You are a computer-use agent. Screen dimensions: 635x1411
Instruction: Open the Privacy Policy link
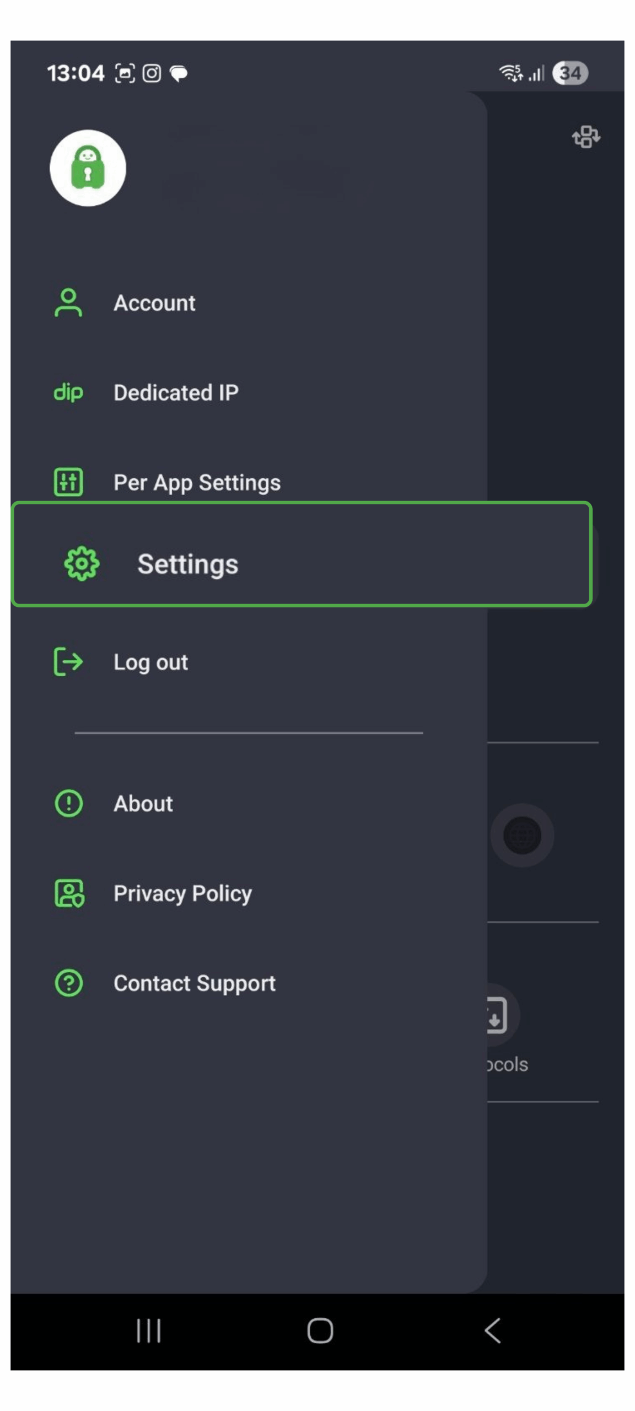pos(182,893)
